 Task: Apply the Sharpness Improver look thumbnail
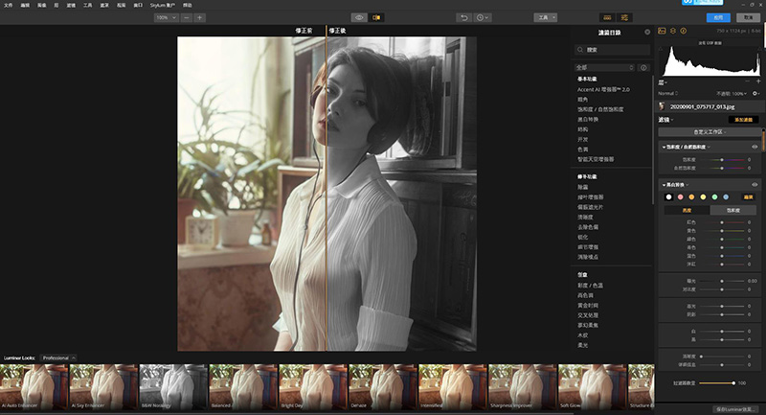[522, 386]
